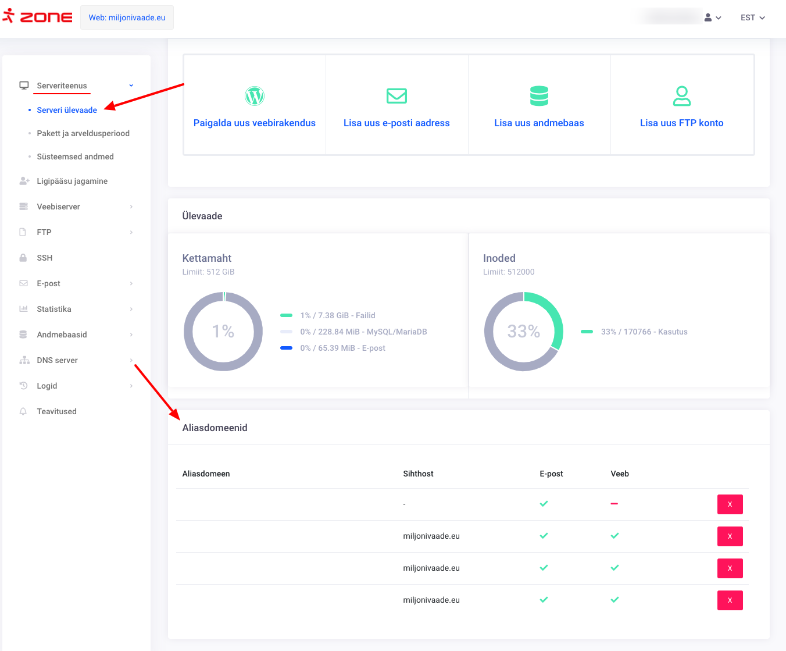Go to Ligipääsu jagamine
Screen dimensions: 786x651
coord(72,181)
